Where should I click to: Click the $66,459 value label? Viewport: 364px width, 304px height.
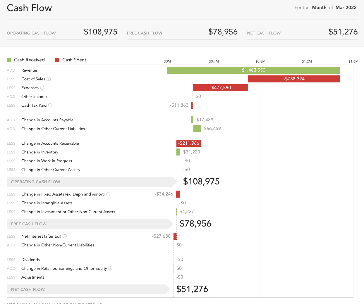(212, 129)
